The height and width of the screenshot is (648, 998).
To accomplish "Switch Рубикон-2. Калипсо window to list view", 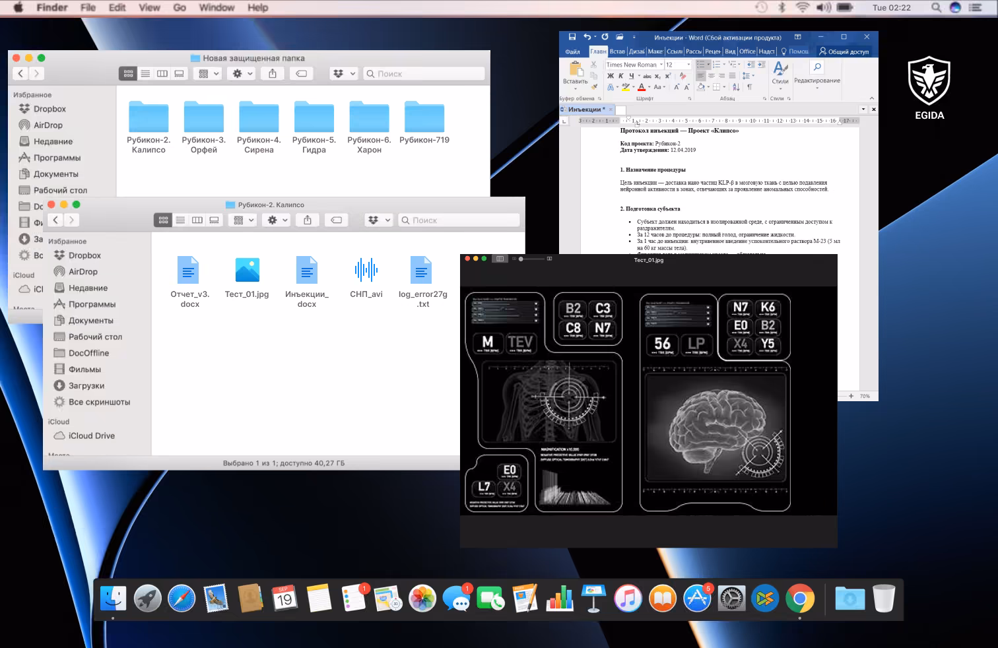I will [180, 220].
